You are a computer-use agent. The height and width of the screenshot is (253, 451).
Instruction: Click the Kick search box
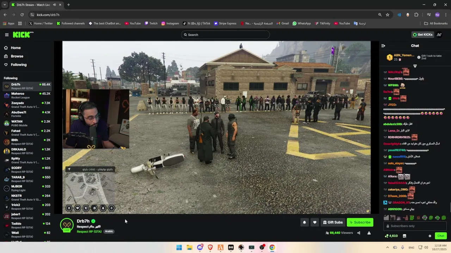pyautogui.click(x=225, y=35)
